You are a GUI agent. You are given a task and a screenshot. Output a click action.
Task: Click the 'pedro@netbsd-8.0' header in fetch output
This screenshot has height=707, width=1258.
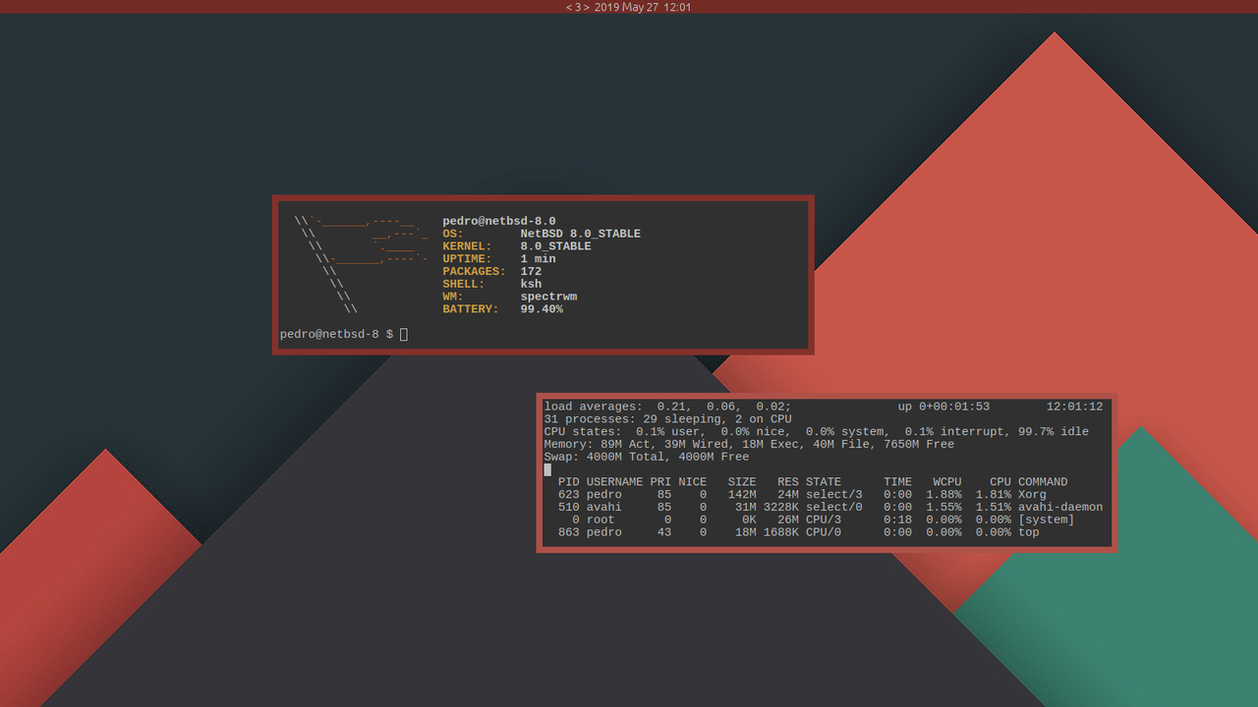pos(499,221)
